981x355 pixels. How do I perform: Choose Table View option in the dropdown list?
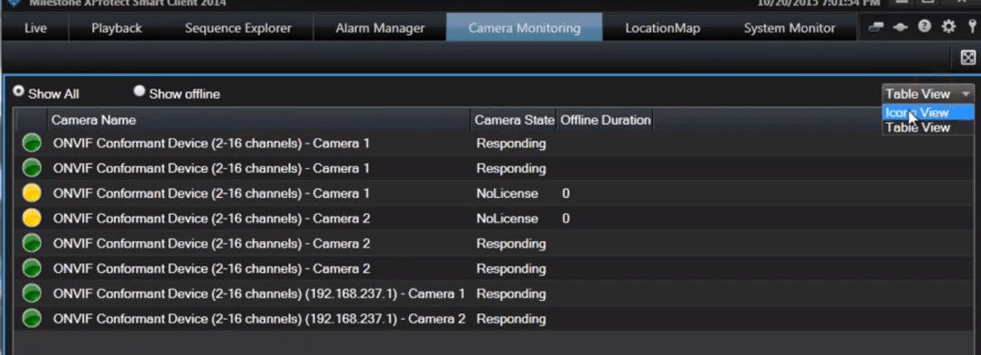928,127
